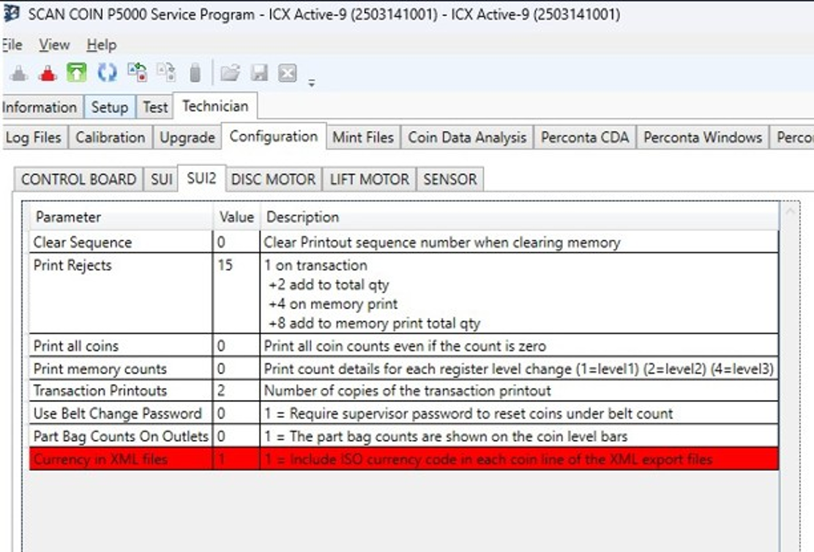The image size is (814, 552).
Task: Open the Upgrade tab
Action: click(x=187, y=137)
